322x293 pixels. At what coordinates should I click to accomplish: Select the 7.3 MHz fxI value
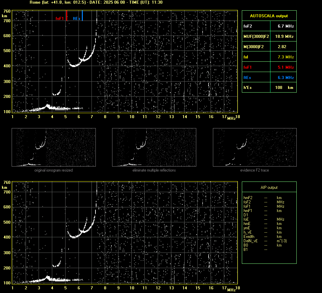(286, 57)
